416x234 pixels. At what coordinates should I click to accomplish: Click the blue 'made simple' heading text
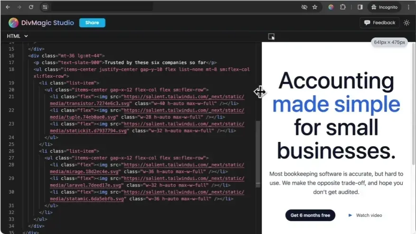(x=336, y=104)
